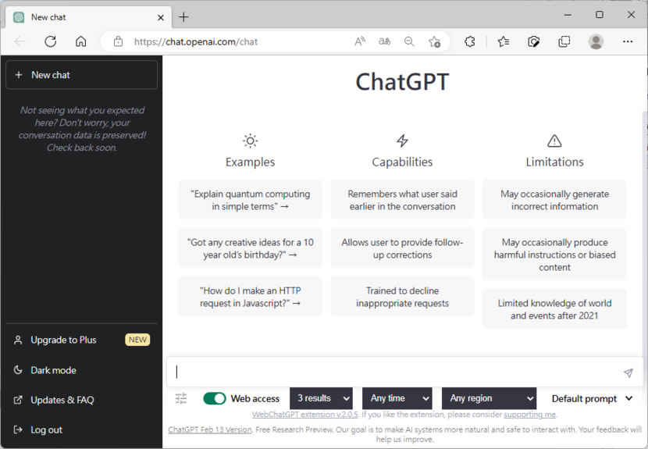This screenshot has height=449, width=648.
Task: Open Read aloud icon in address bar
Action: pyautogui.click(x=360, y=41)
